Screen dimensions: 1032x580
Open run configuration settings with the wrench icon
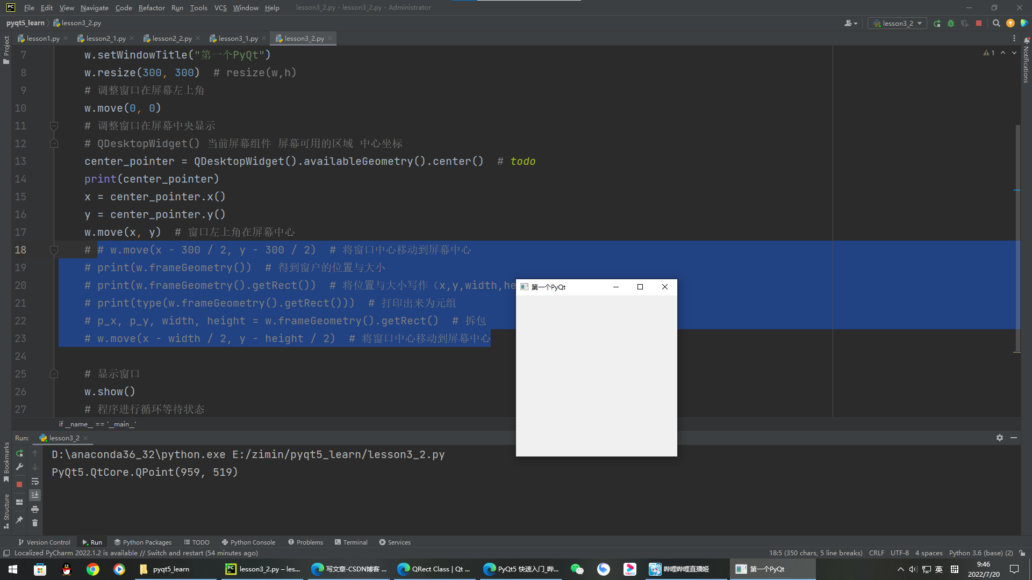coord(19,467)
